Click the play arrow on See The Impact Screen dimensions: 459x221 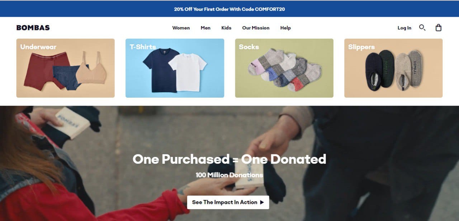262,202
